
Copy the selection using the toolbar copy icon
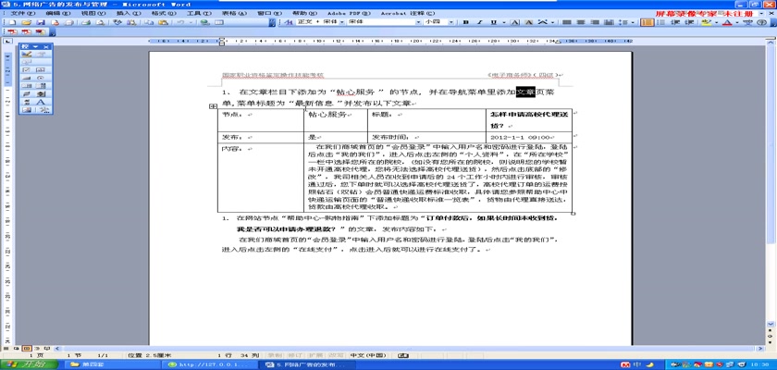click(x=149, y=22)
